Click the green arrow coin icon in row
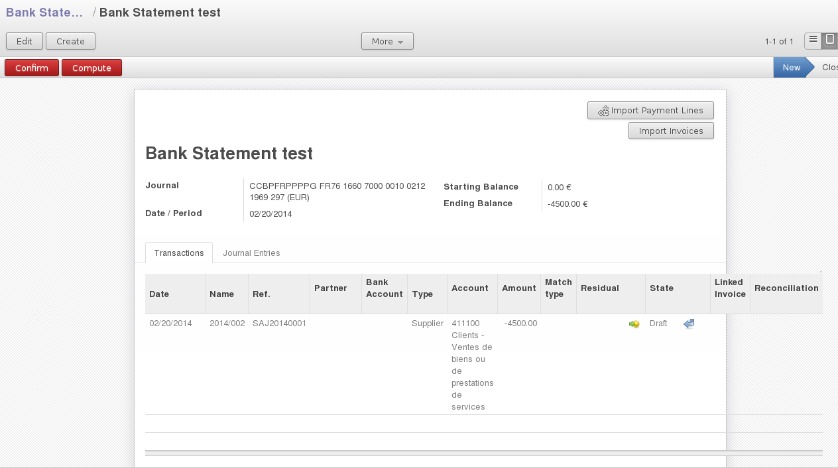Screen dimensions: 838x468 tap(634, 324)
